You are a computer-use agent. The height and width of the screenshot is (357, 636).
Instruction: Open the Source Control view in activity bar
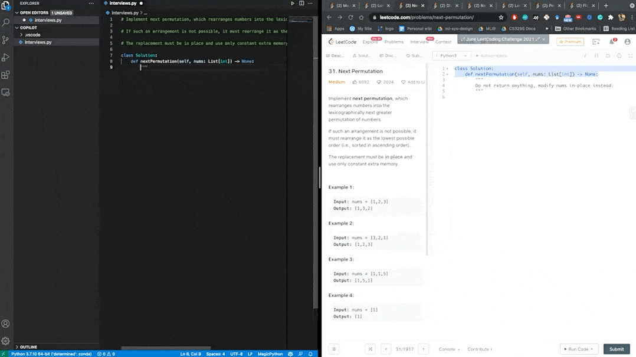click(x=6, y=40)
